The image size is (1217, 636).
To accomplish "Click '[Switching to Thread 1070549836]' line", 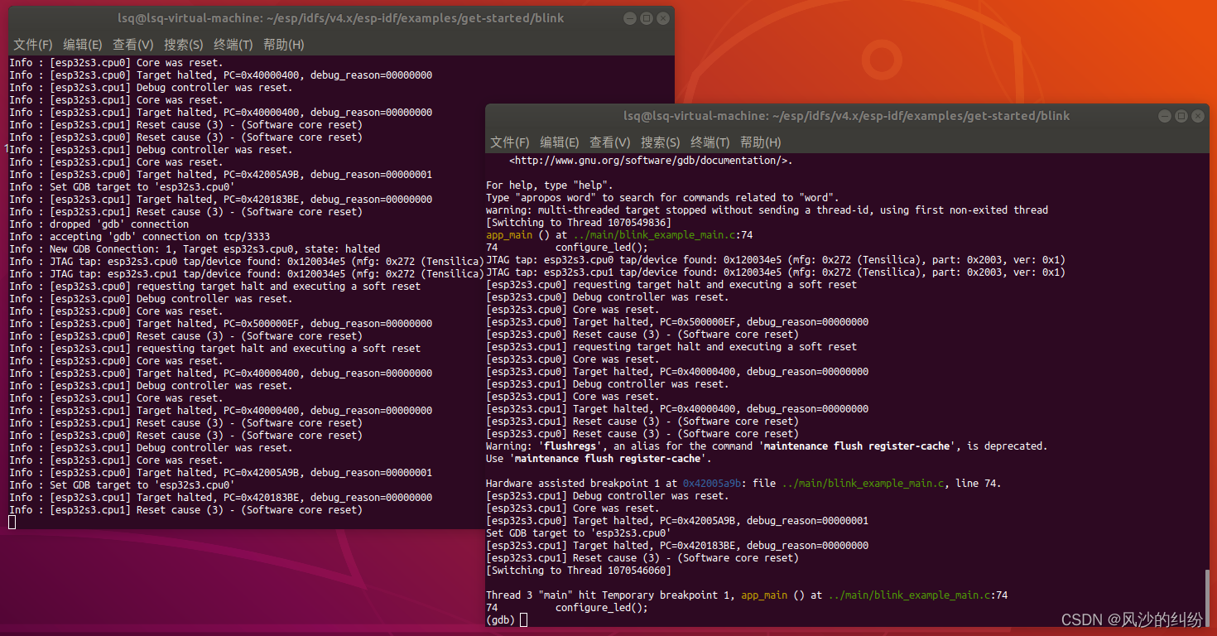I will (x=579, y=223).
